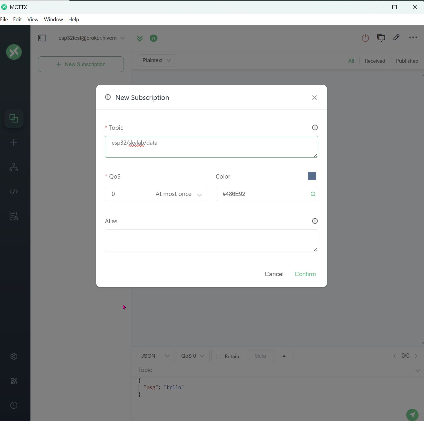Open the JSON payload format dropdown
Screen dimensions: 424x421
(156, 356)
